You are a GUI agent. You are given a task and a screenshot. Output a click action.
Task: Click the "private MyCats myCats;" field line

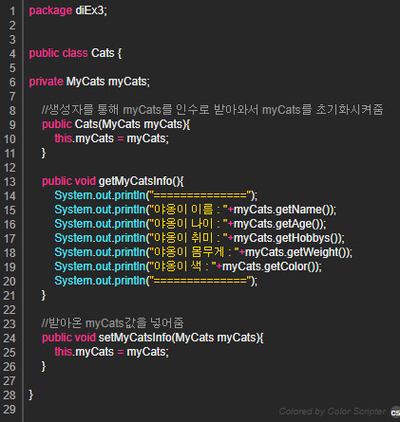89,82
